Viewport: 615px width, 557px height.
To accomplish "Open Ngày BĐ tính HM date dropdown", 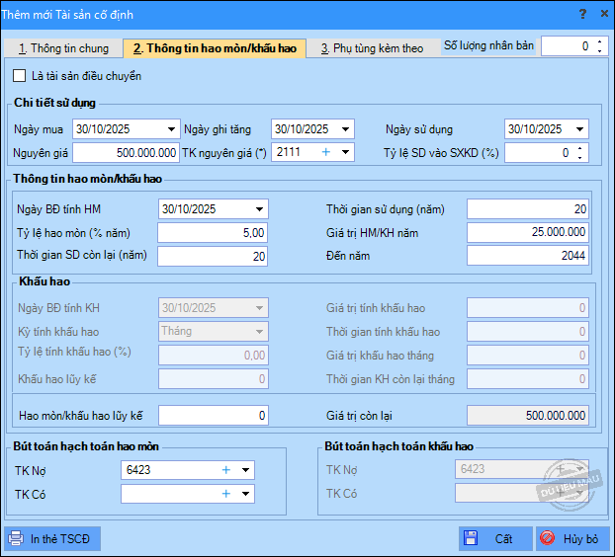I will click(260, 209).
